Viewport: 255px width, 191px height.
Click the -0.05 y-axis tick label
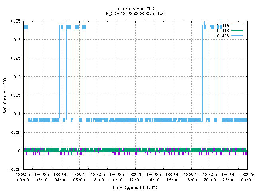15,170
